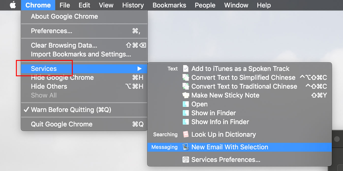Open the History menu
This screenshot has height=171, width=343.
coord(133,5)
